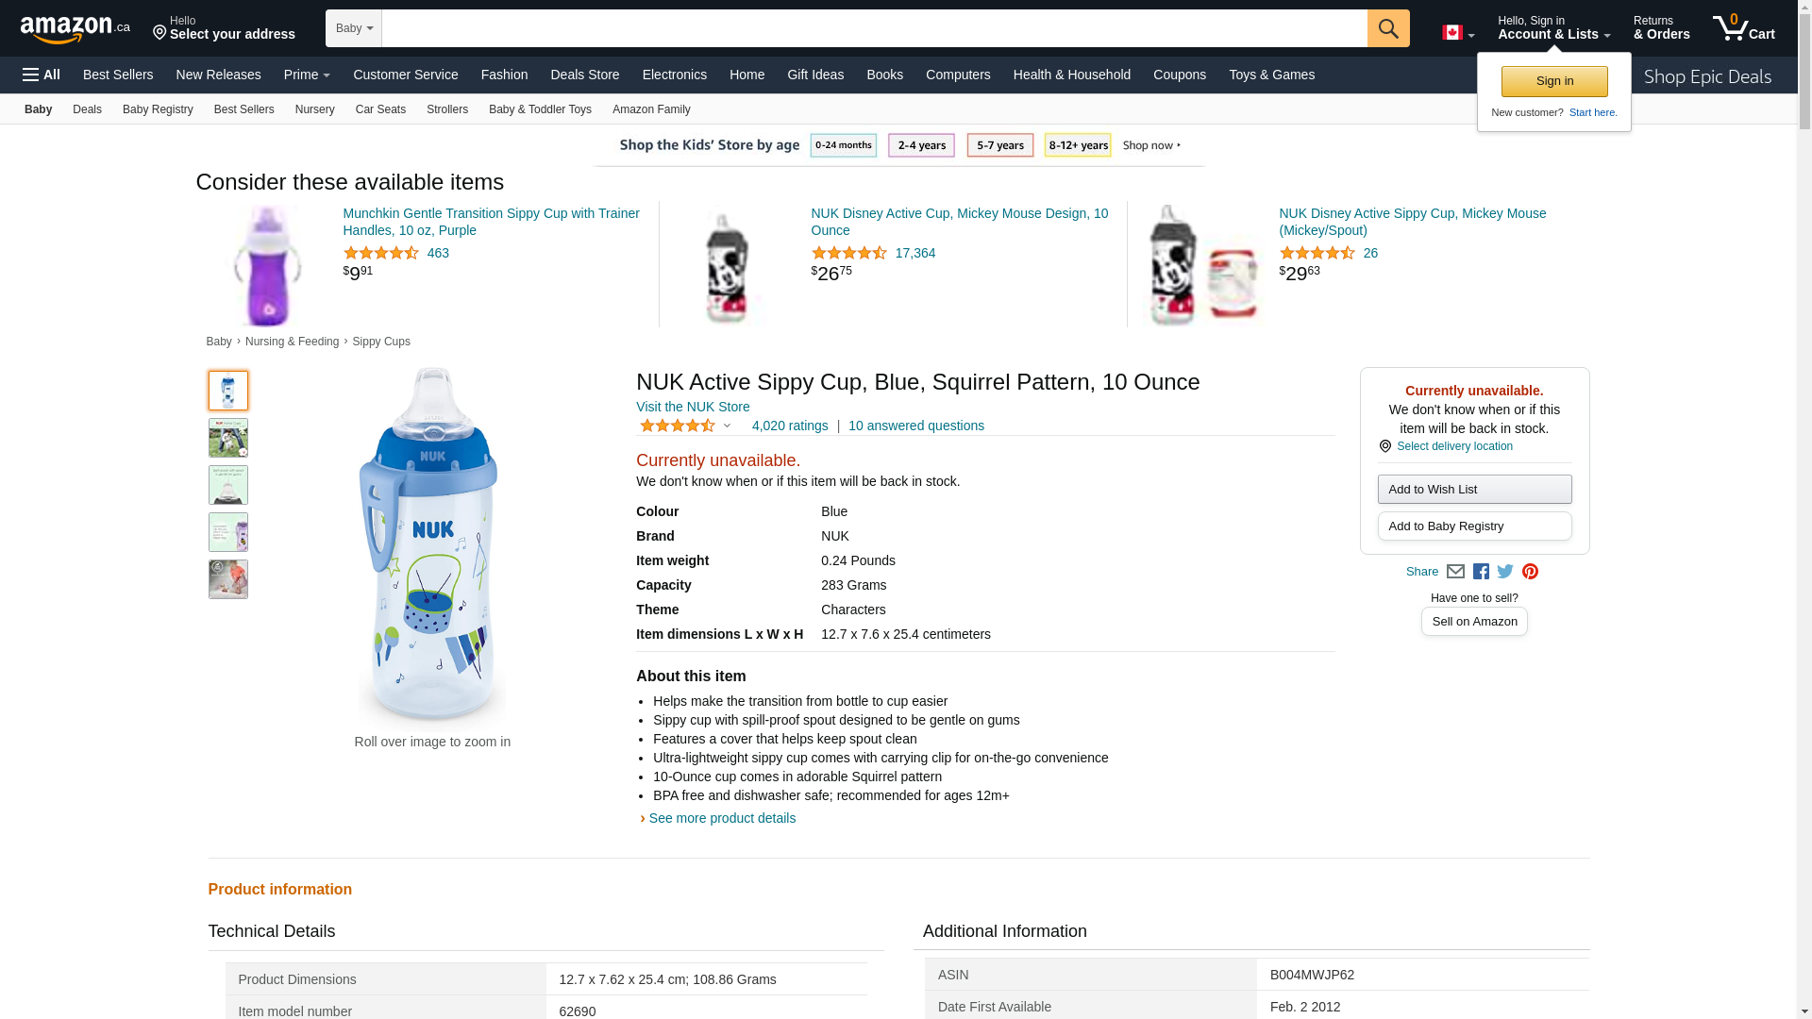Image resolution: width=1812 pixels, height=1019 pixels.
Task: Expand the Prime menu dropdown
Action: (x=307, y=75)
